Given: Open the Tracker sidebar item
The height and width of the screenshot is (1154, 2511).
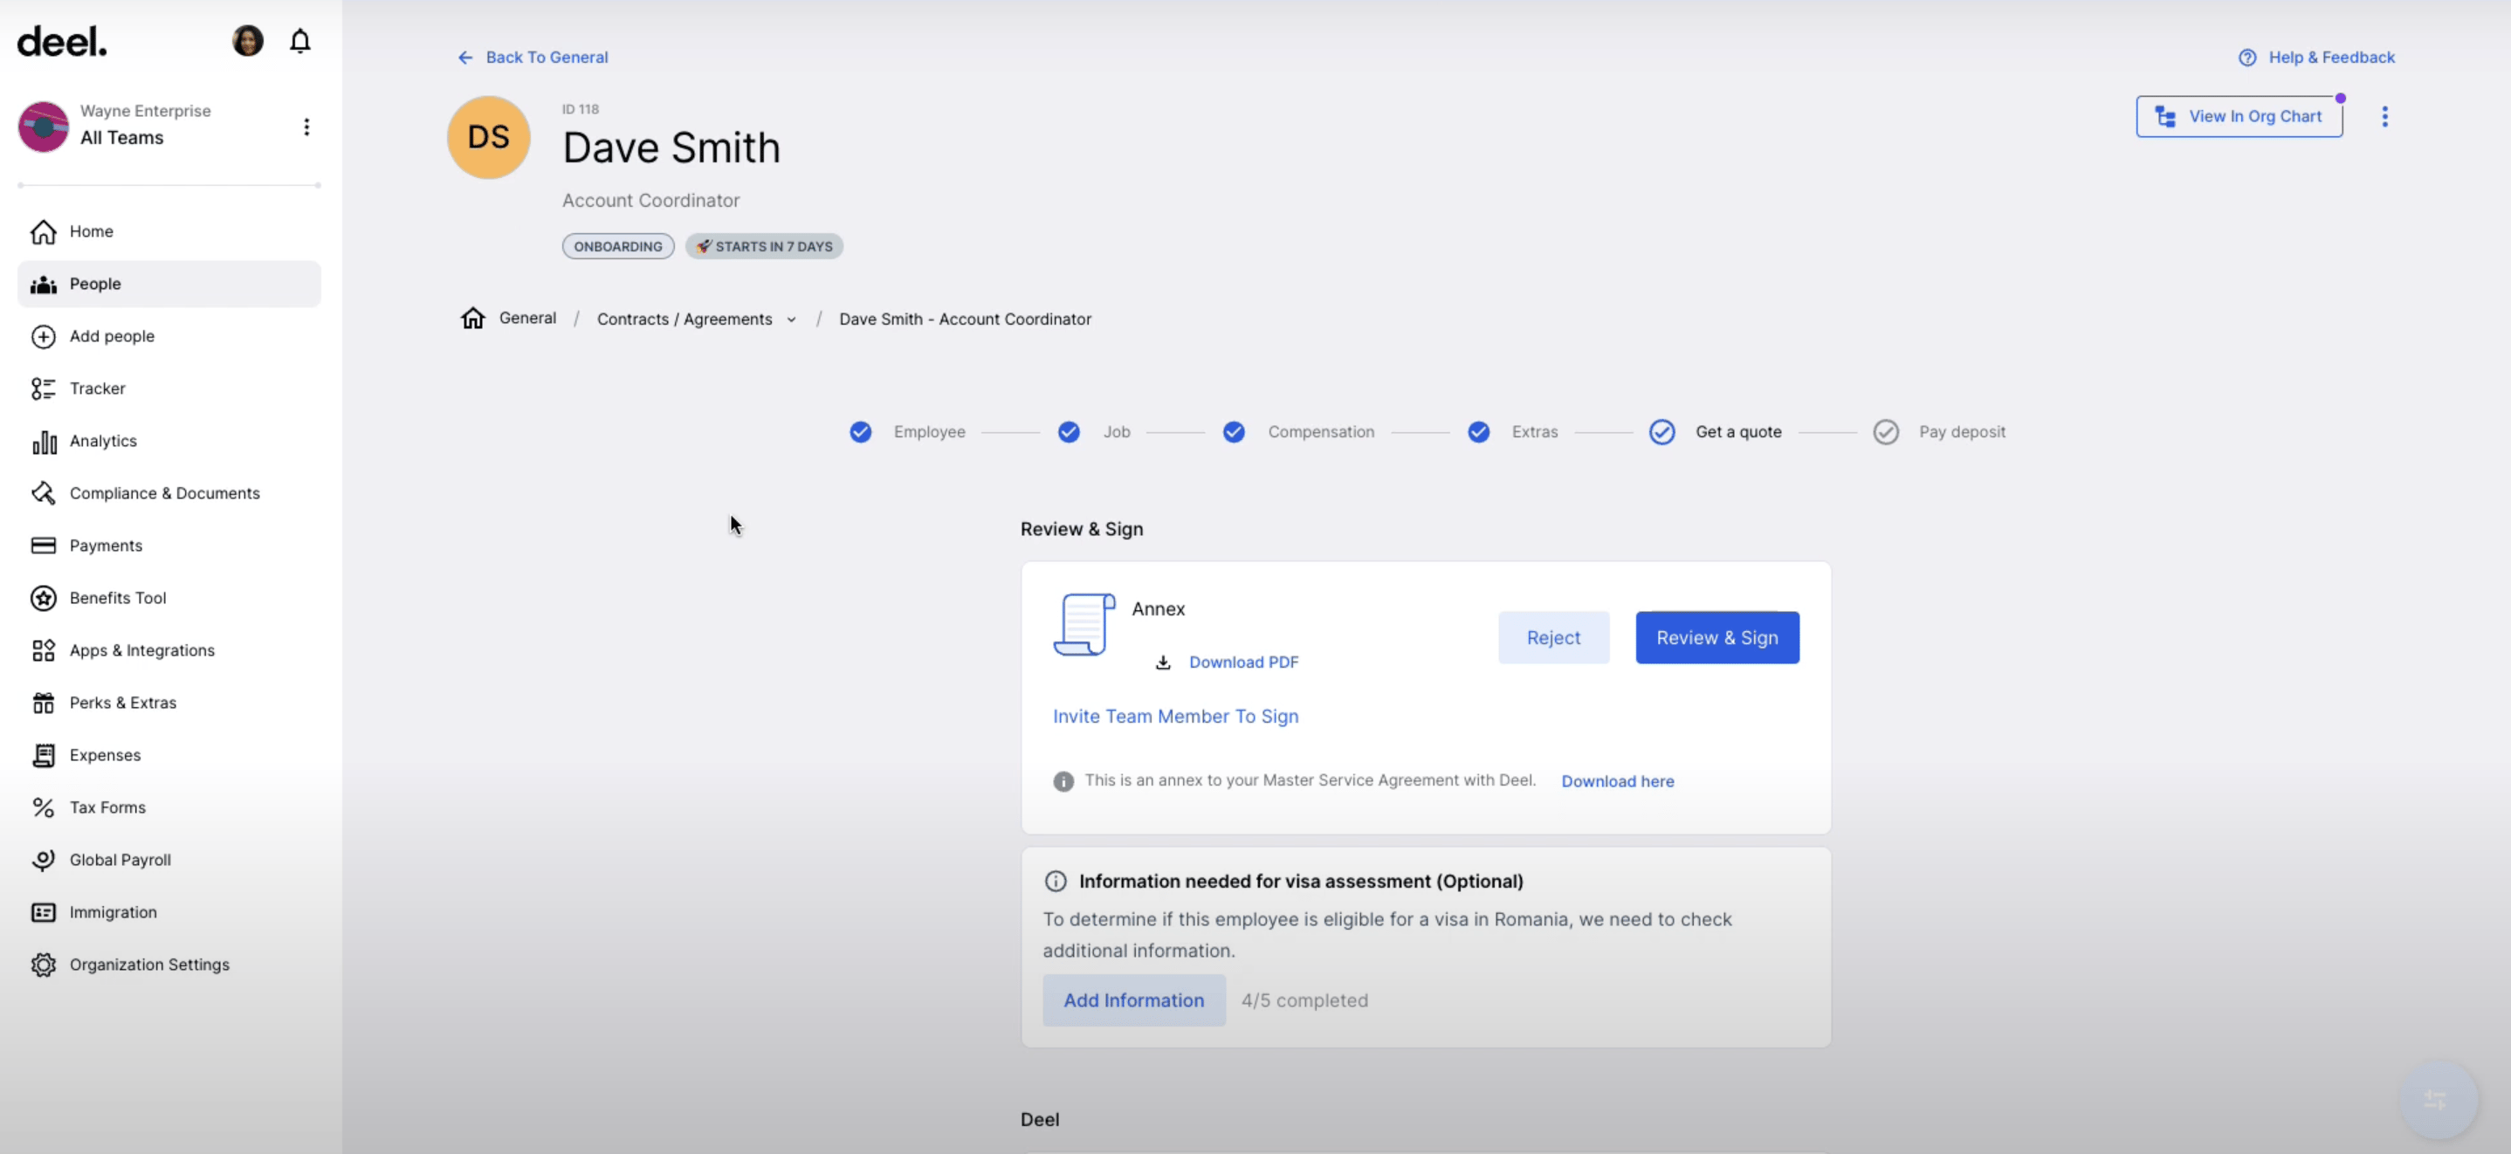Looking at the screenshot, I should pyautogui.click(x=98, y=388).
